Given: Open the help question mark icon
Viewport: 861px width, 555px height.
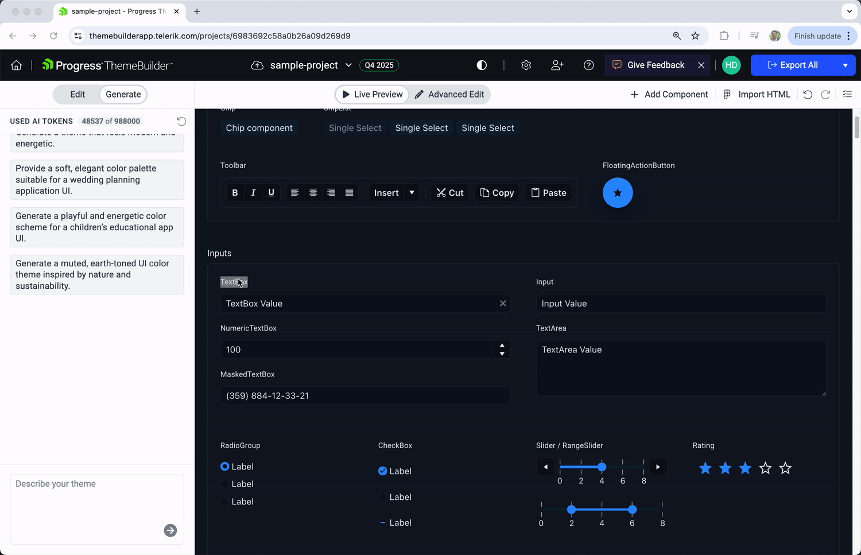Looking at the screenshot, I should [x=588, y=65].
